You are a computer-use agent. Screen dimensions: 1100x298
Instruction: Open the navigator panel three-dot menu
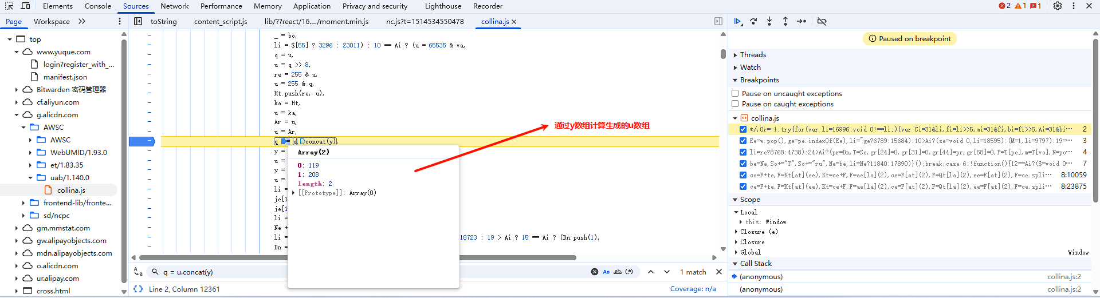coord(120,21)
